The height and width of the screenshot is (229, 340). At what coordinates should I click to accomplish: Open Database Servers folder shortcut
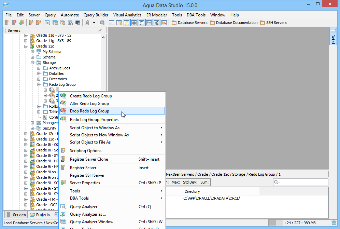coord(189,23)
